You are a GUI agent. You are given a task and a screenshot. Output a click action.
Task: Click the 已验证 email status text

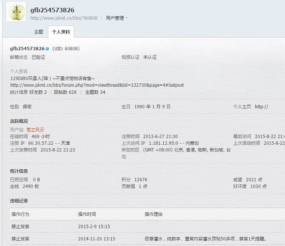[x=38, y=57]
